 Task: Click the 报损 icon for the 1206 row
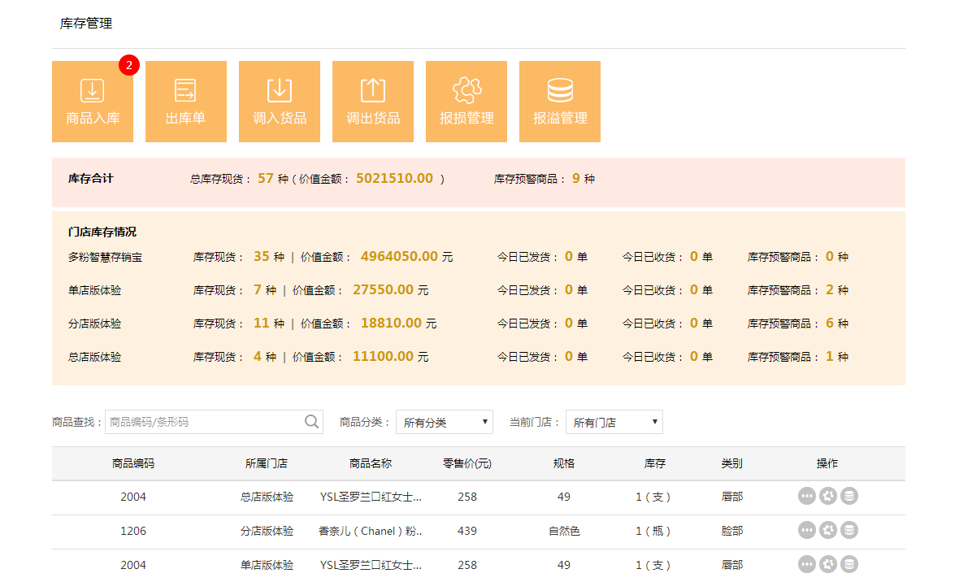pyautogui.click(x=828, y=530)
